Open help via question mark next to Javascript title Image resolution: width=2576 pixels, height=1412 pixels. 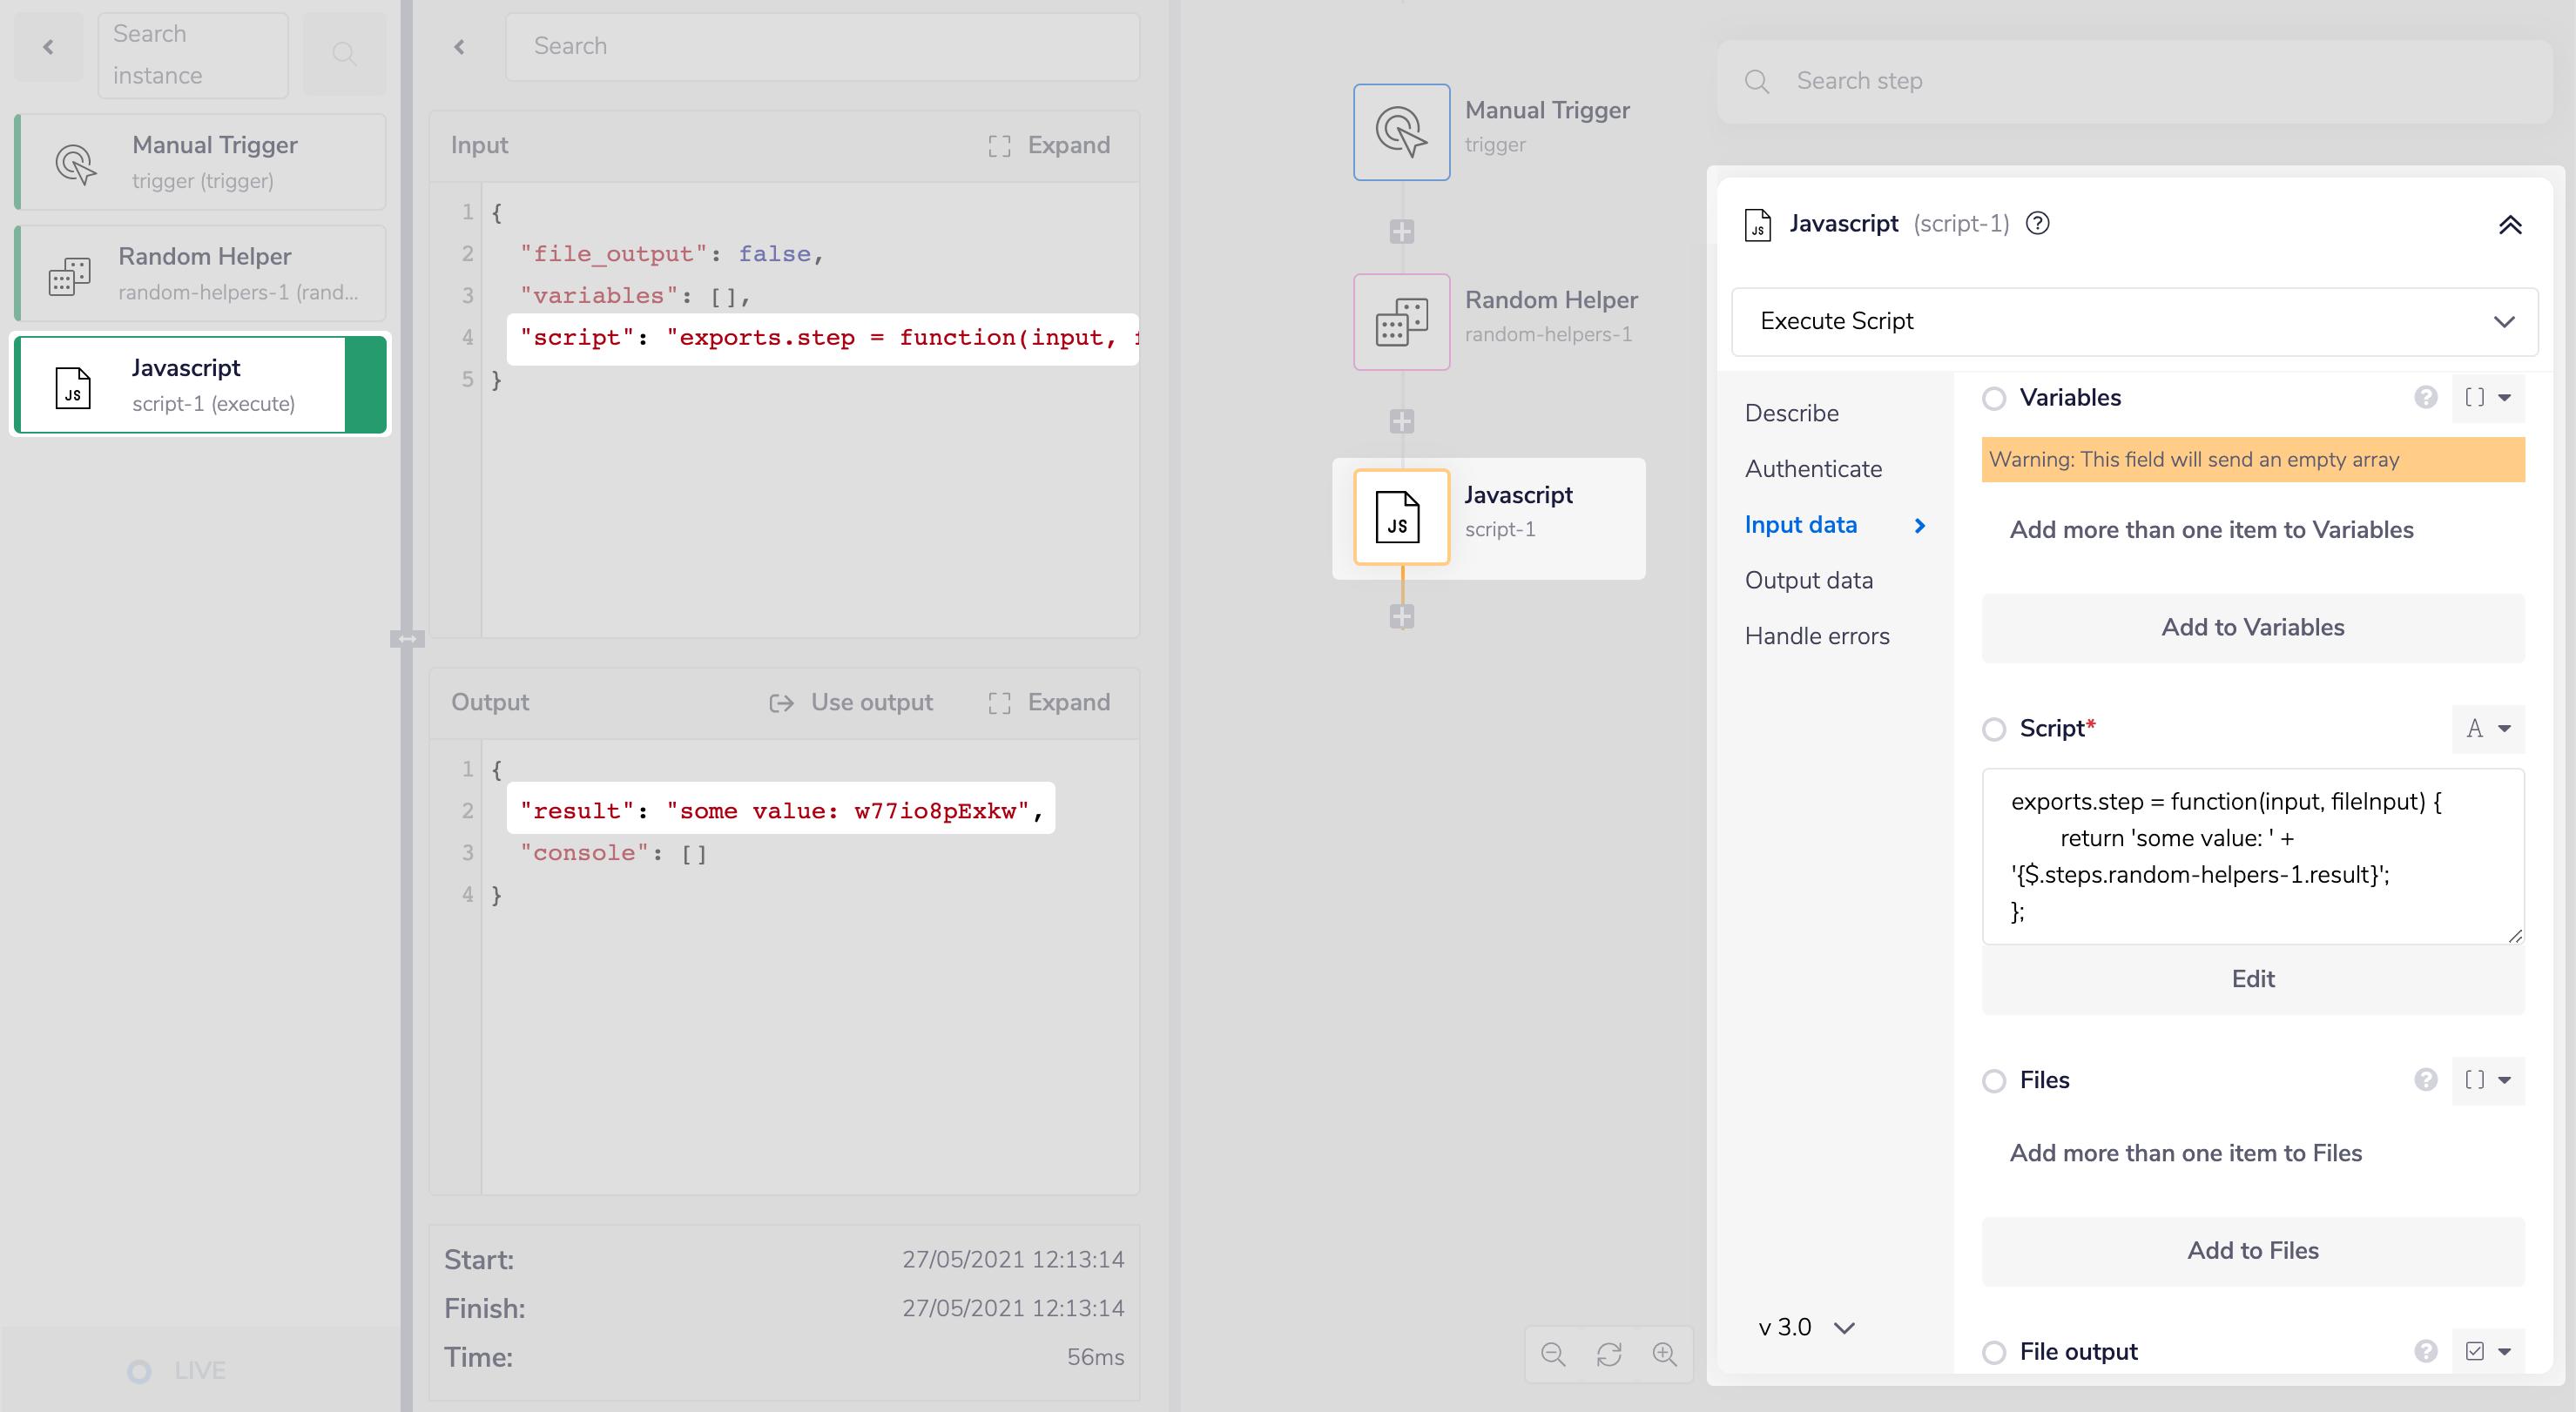pyautogui.click(x=2038, y=223)
